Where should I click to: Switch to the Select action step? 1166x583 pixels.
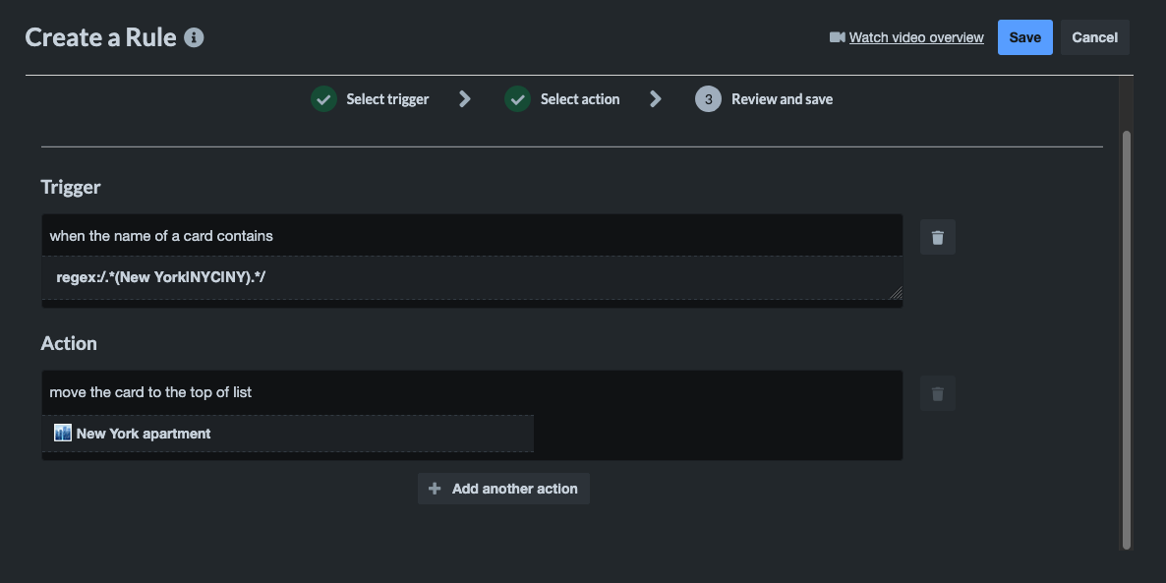tap(580, 98)
